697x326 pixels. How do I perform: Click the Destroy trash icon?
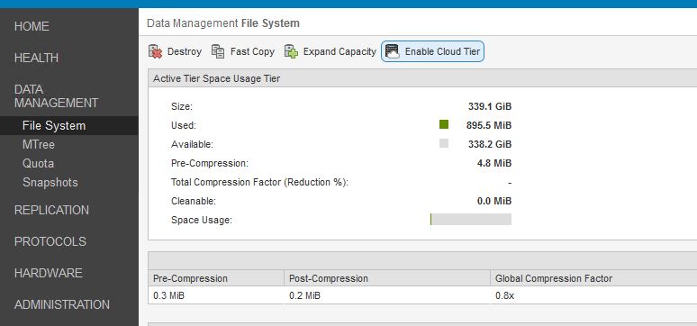(x=155, y=51)
